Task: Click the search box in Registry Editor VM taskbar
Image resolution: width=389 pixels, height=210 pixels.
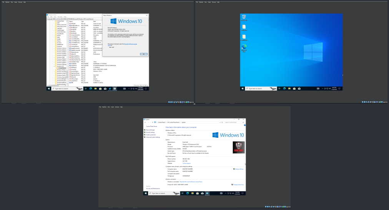Action: pyautogui.click(x=67, y=88)
